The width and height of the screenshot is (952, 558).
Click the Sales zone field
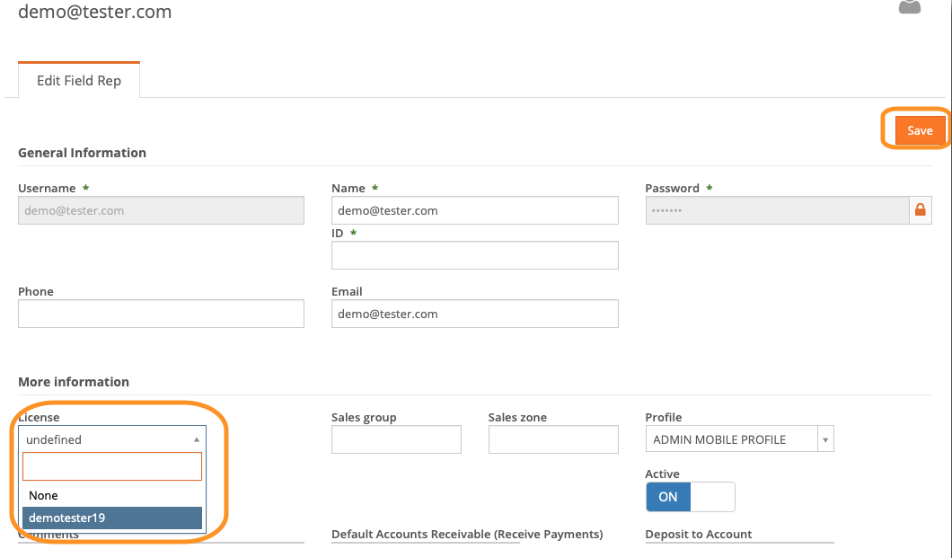553,439
